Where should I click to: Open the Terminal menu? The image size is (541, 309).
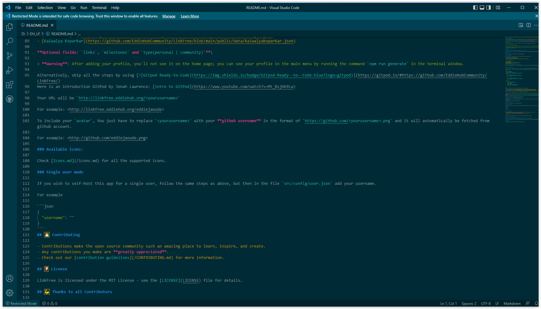(x=99, y=7)
